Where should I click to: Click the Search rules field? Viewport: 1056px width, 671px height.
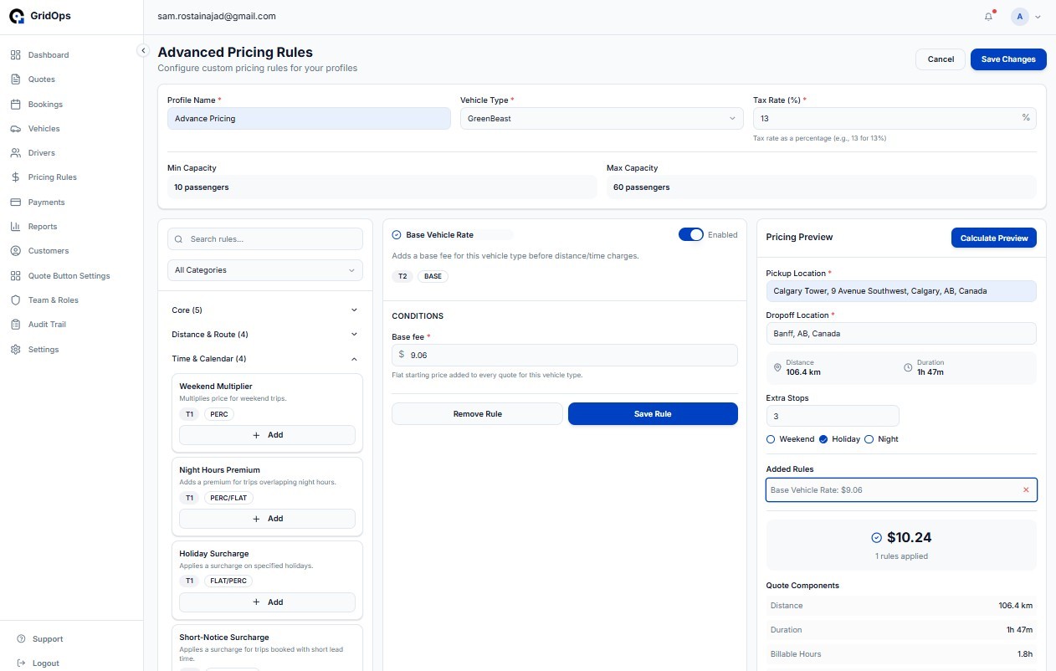click(x=265, y=239)
